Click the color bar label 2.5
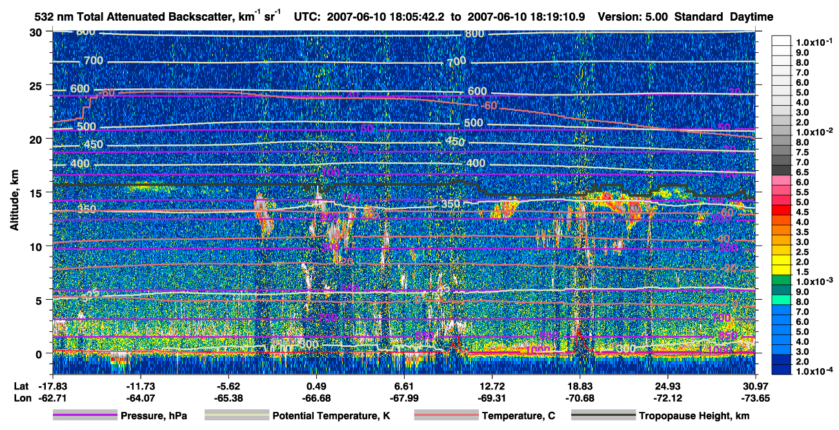 (802, 252)
